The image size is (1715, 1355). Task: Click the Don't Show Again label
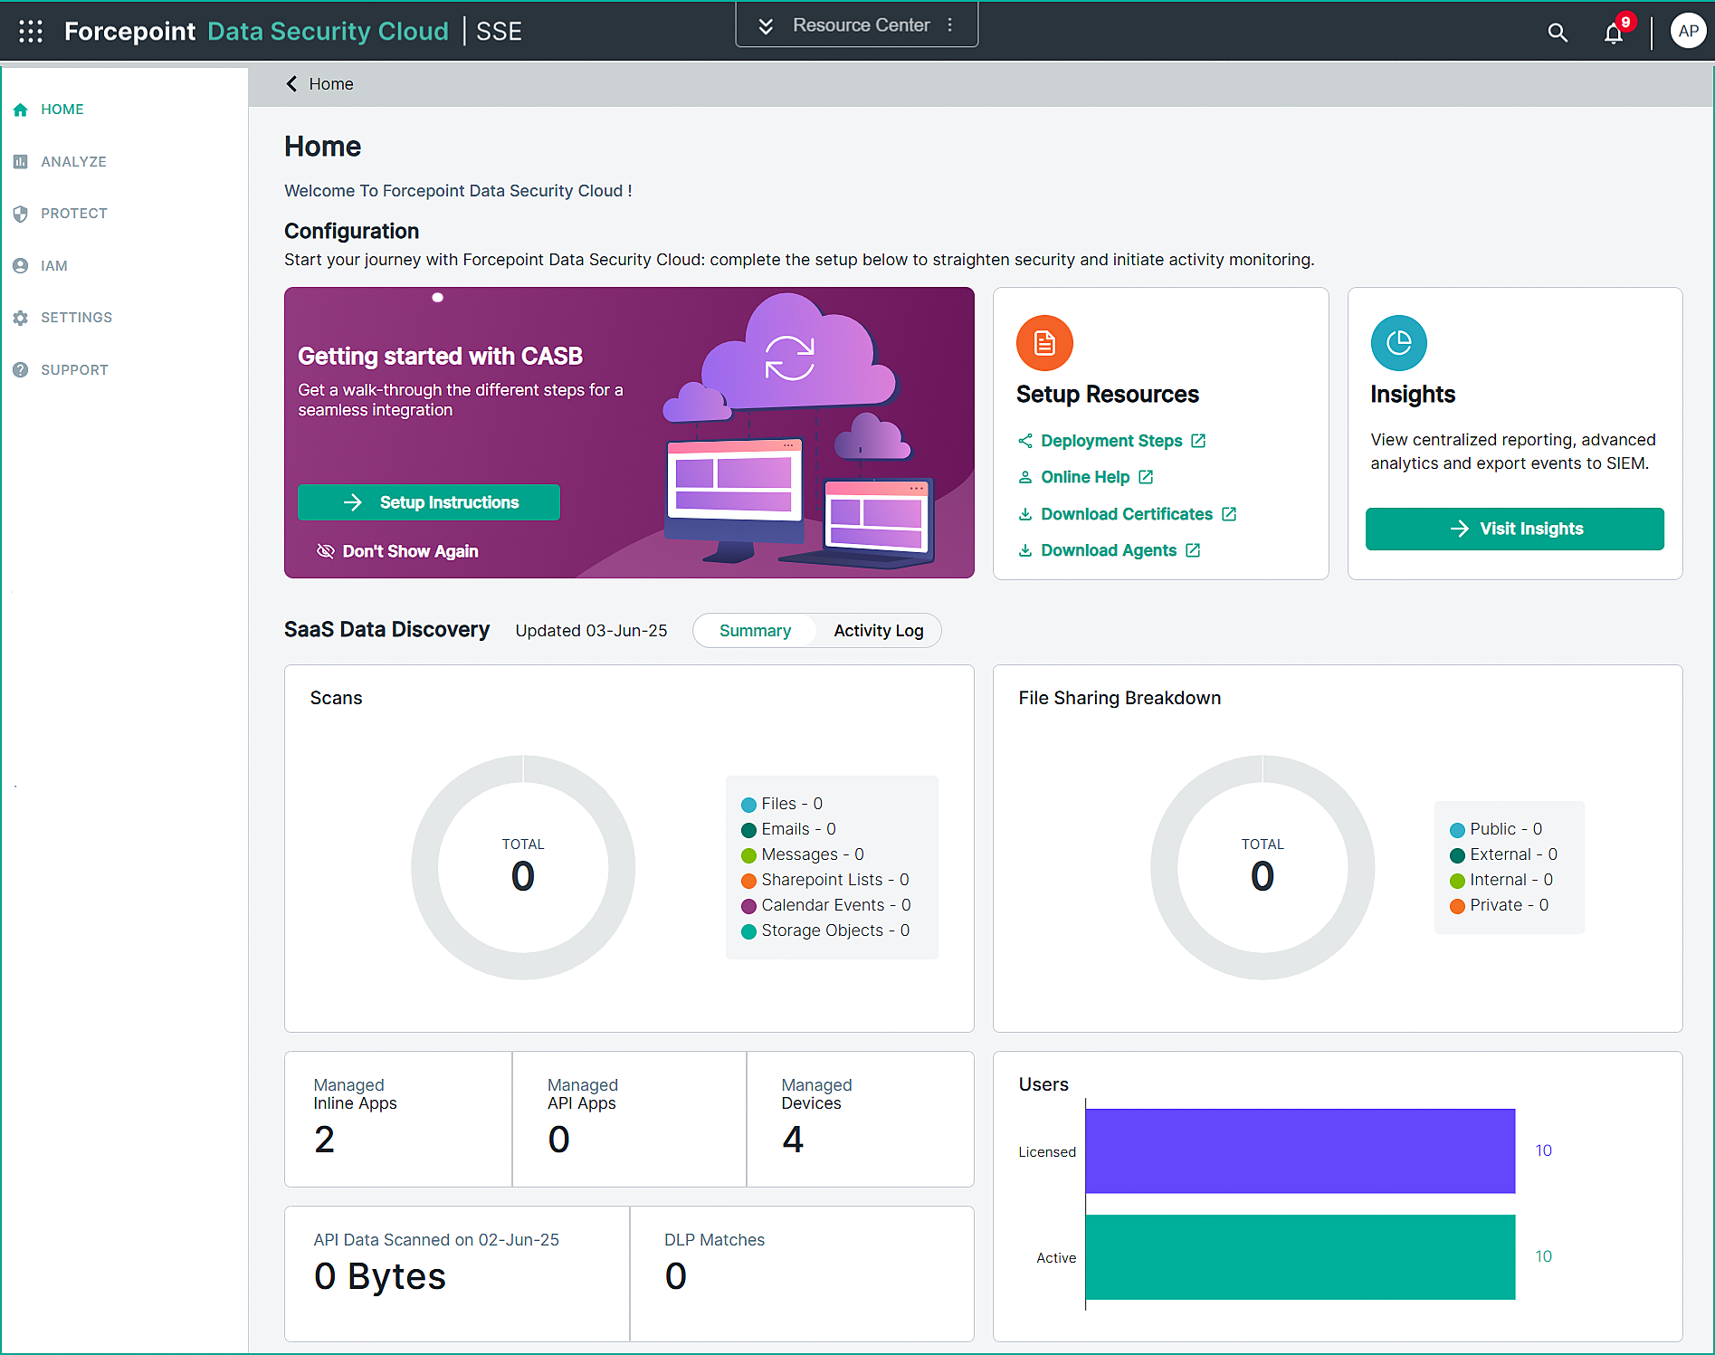click(x=410, y=551)
